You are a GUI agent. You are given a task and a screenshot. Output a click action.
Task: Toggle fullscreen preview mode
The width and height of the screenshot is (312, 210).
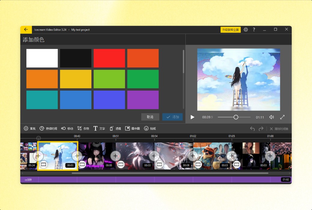282,117
